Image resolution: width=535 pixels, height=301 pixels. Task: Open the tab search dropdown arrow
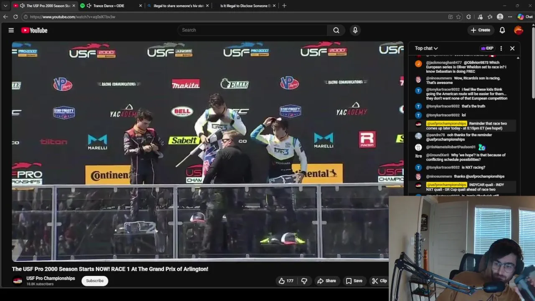(5, 5)
